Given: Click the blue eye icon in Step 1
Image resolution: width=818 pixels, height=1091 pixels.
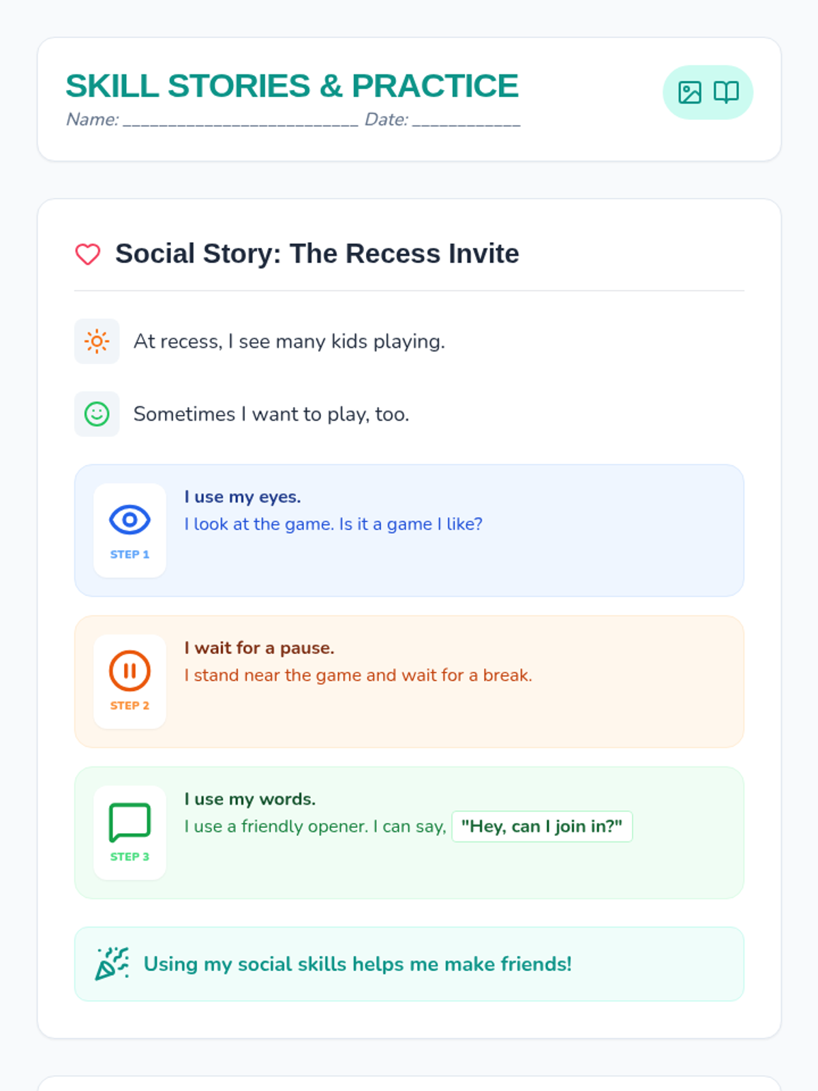Looking at the screenshot, I should (130, 520).
